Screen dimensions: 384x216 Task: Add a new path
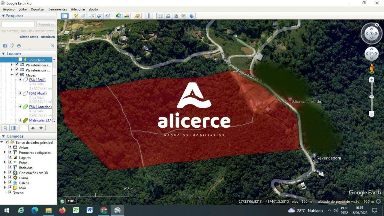click(x=92, y=16)
